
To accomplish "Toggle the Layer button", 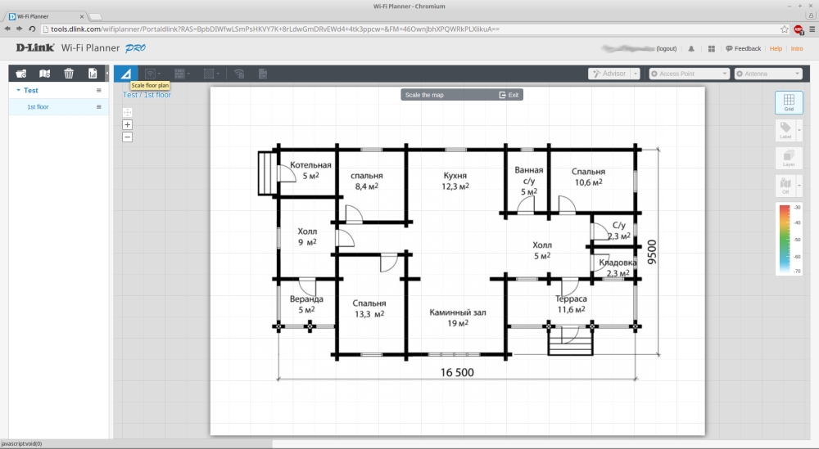I will pos(788,157).
